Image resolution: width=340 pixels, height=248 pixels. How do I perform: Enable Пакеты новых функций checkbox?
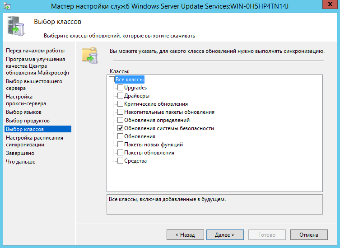coord(121,145)
